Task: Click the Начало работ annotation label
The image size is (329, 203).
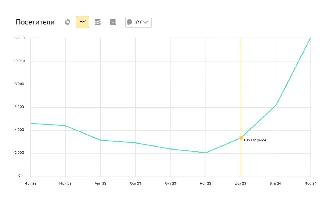Action: click(x=255, y=140)
